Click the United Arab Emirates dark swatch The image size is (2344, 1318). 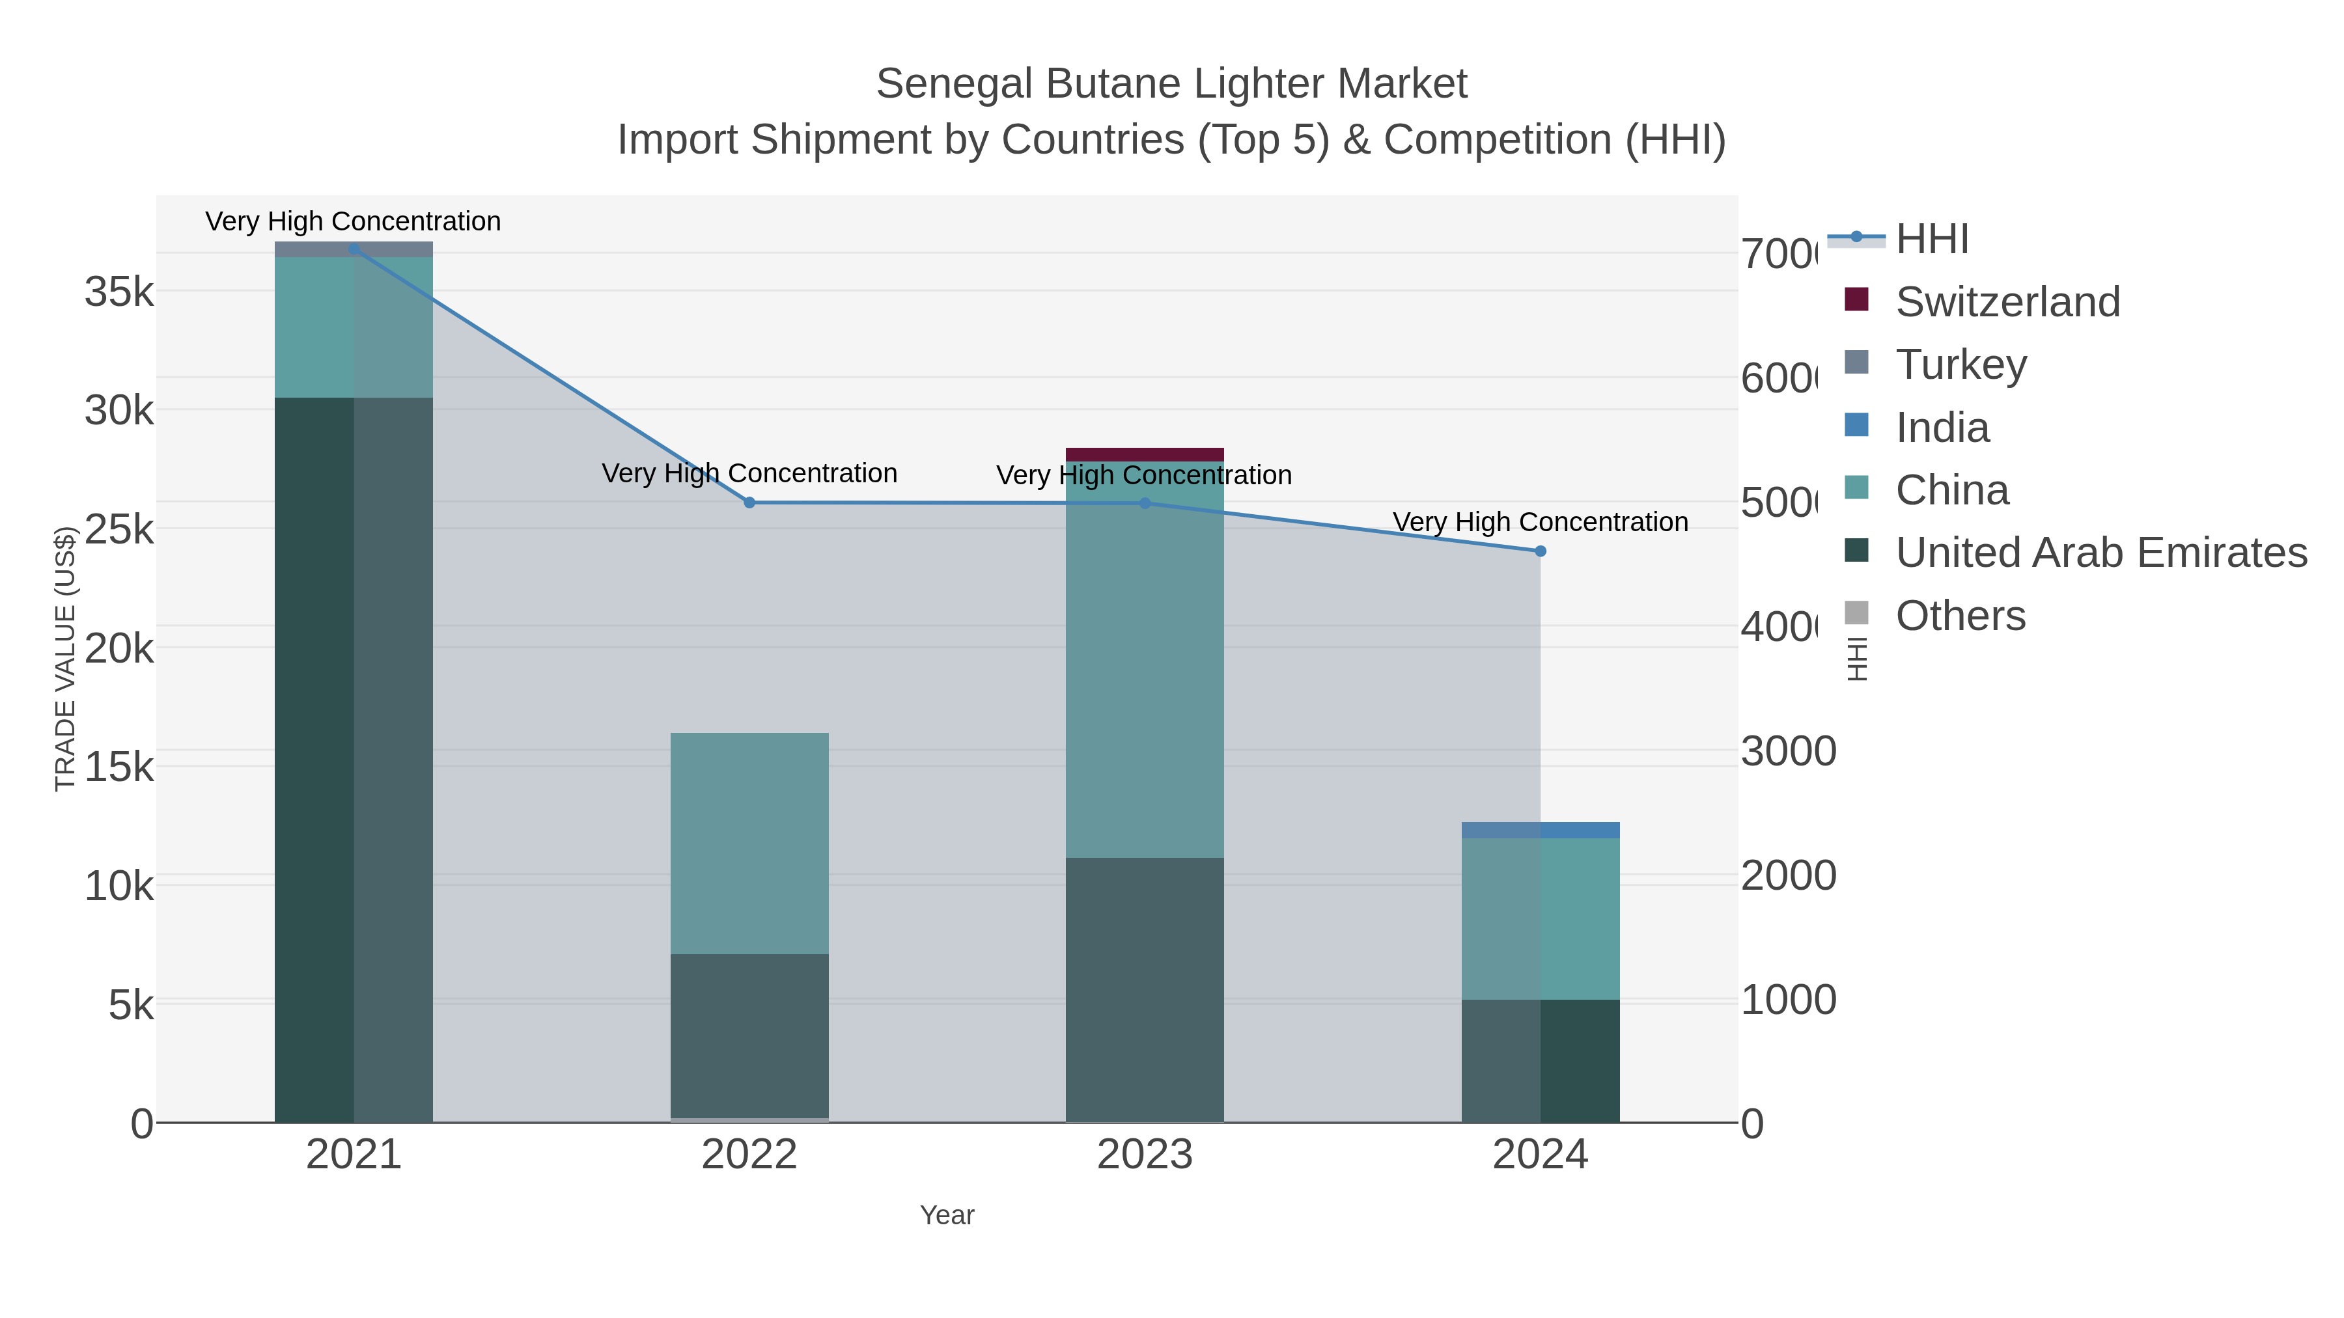coord(1856,550)
